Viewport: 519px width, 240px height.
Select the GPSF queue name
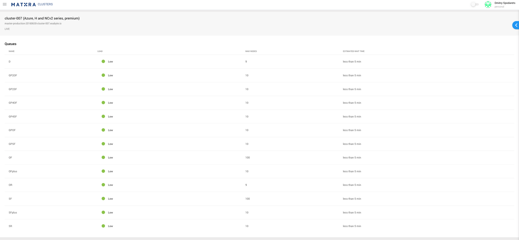pos(12,144)
